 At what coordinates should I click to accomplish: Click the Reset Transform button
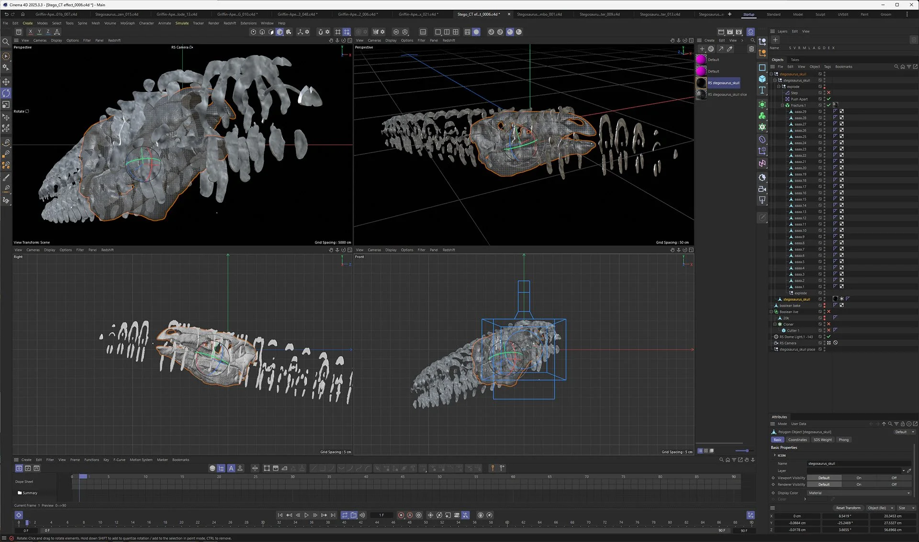pyautogui.click(x=848, y=508)
